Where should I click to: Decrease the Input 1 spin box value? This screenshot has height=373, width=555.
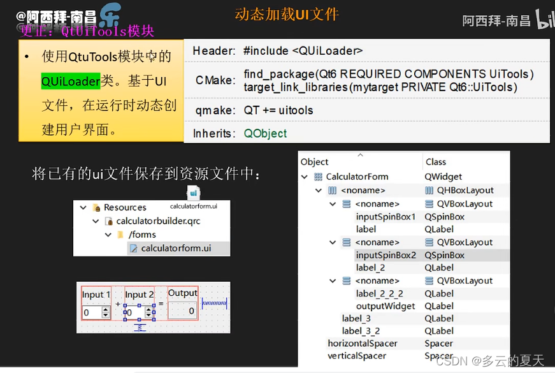point(106,315)
